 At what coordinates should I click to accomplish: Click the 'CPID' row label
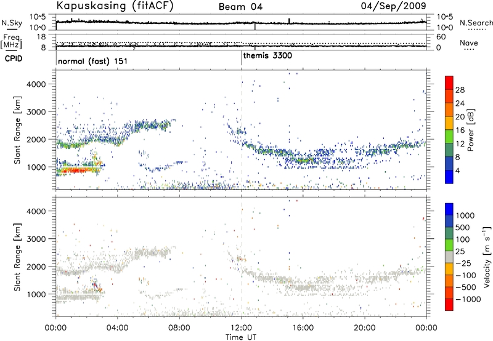click(14, 58)
